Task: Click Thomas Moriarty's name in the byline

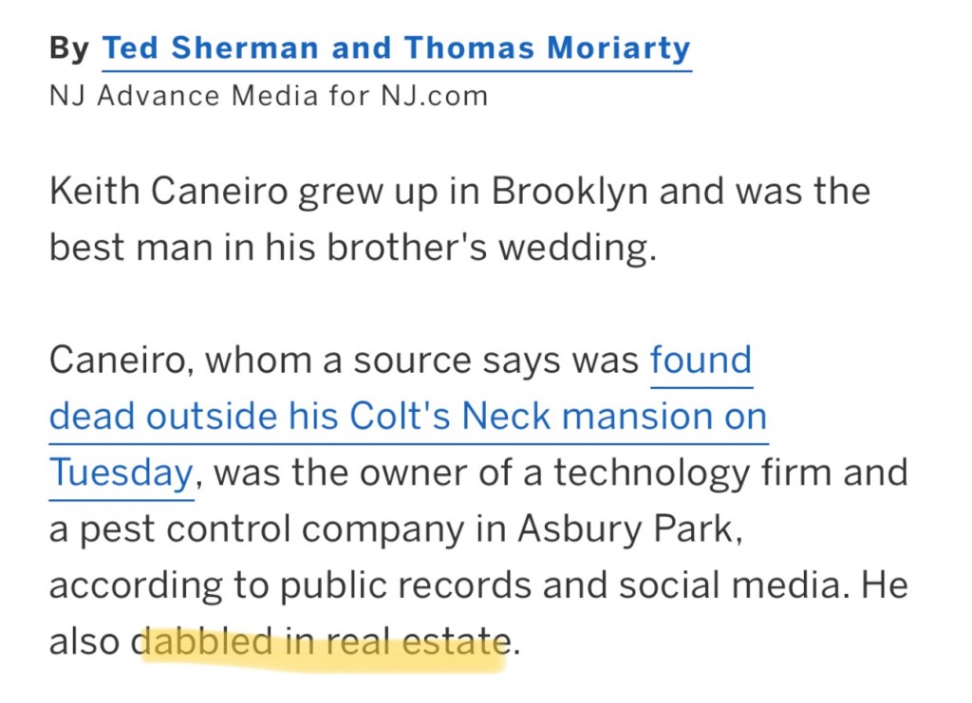Action: (x=548, y=47)
